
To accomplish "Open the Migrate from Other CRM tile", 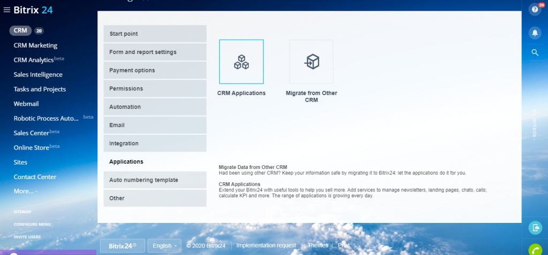I will pyautogui.click(x=311, y=62).
